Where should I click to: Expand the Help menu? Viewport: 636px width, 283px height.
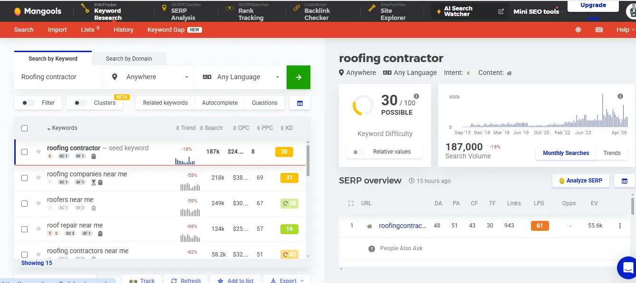click(x=626, y=29)
